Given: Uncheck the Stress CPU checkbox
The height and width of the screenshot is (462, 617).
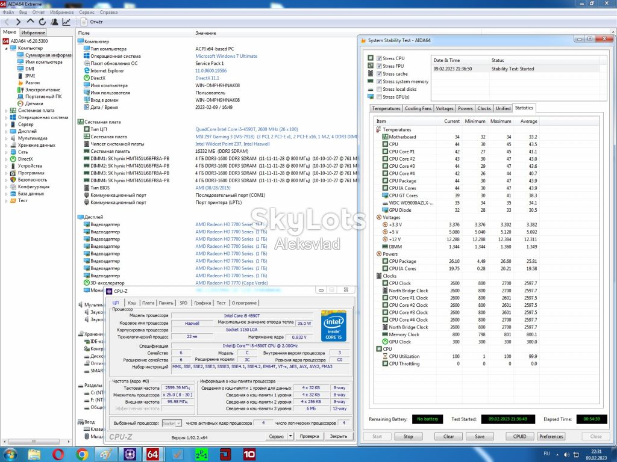Looking at the screenshot, I should click(380, 58).
